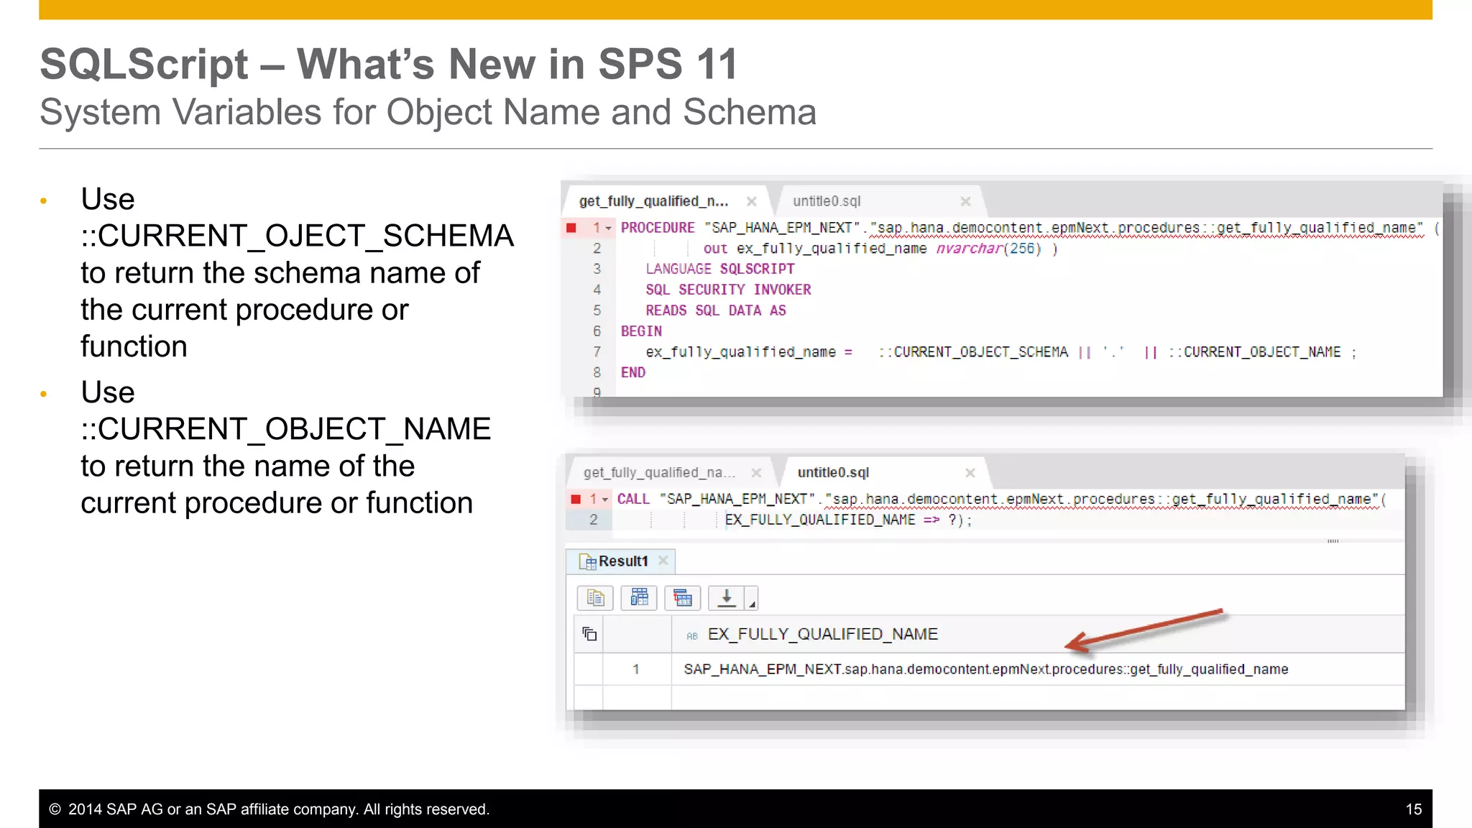Click red error marker on CALL line
This screenshot has height=828, width=1472.
click(576, 499)
